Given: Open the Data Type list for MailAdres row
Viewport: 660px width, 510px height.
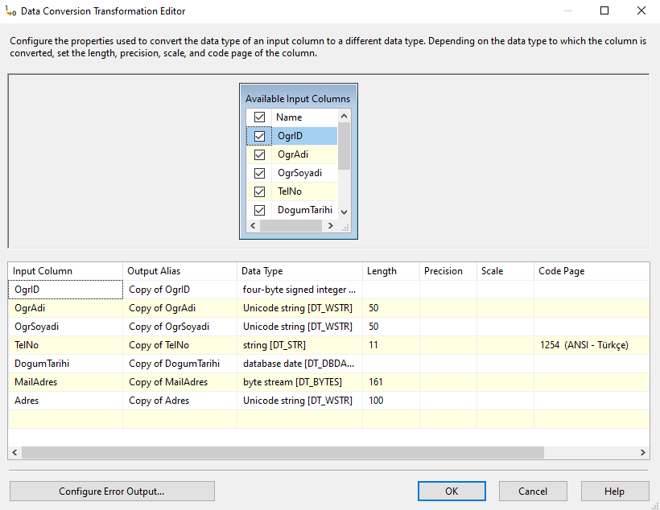Looking at the screenshot, I should (299, 381).
